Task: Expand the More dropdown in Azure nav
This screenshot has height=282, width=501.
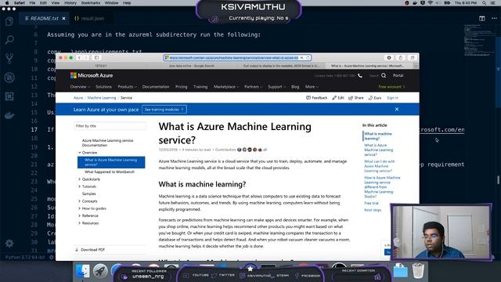Action: (x=312, y=87)
